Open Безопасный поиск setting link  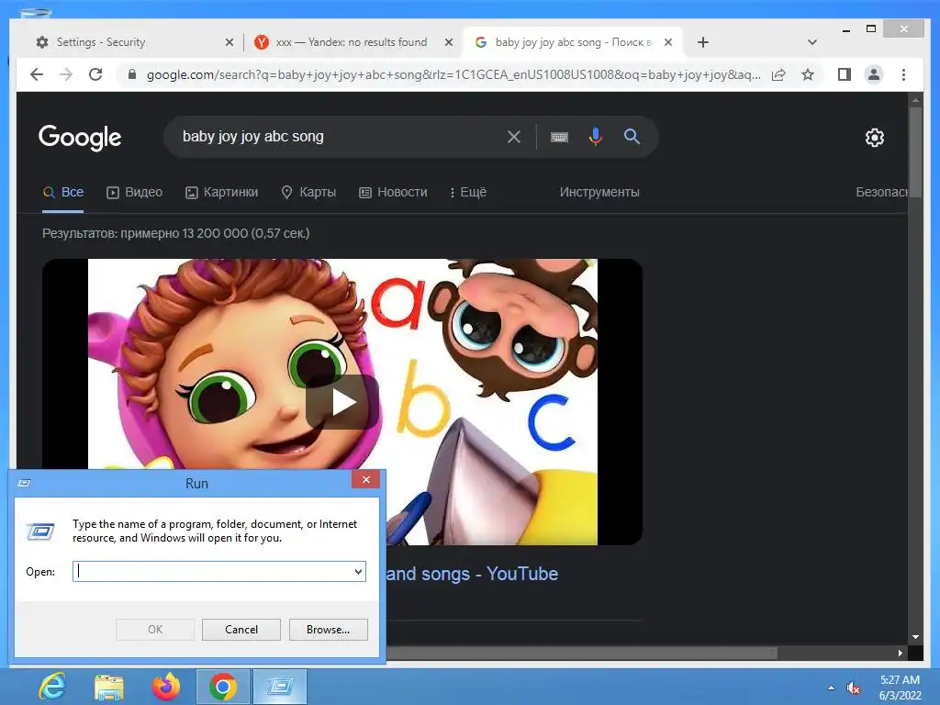pyautogui.click(x=882, y=192)
